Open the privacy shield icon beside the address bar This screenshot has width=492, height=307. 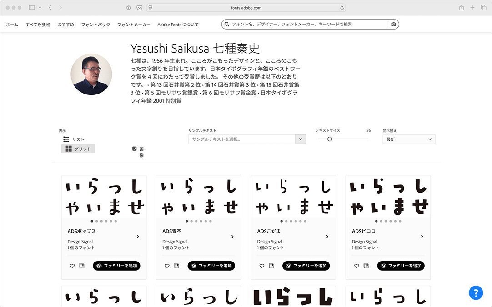point(128,8)
